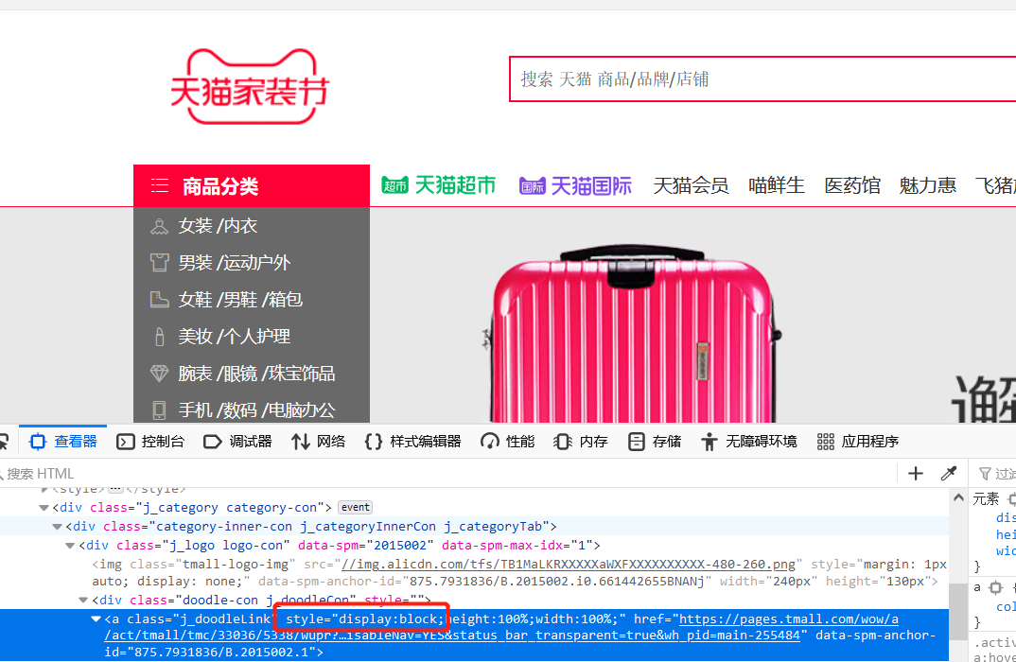Open the 天猫国际 link
The image size is (1016, 662).
point(575,186)
